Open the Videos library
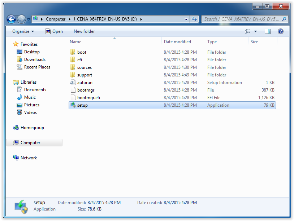The image size is (294, 221). click(30, 112)
